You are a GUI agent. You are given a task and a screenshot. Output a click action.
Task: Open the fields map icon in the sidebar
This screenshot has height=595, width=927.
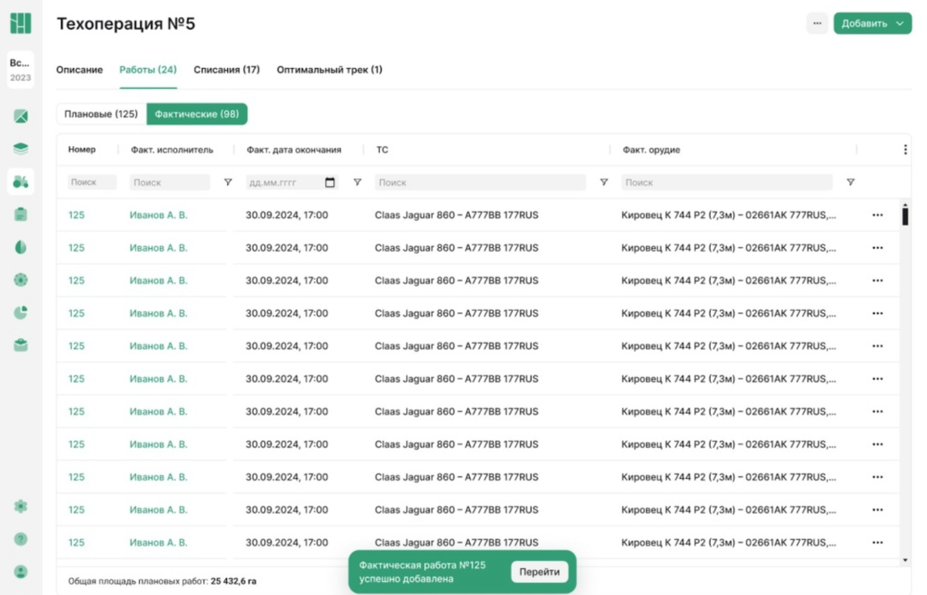pyautogui.click(x=21, y=117)
